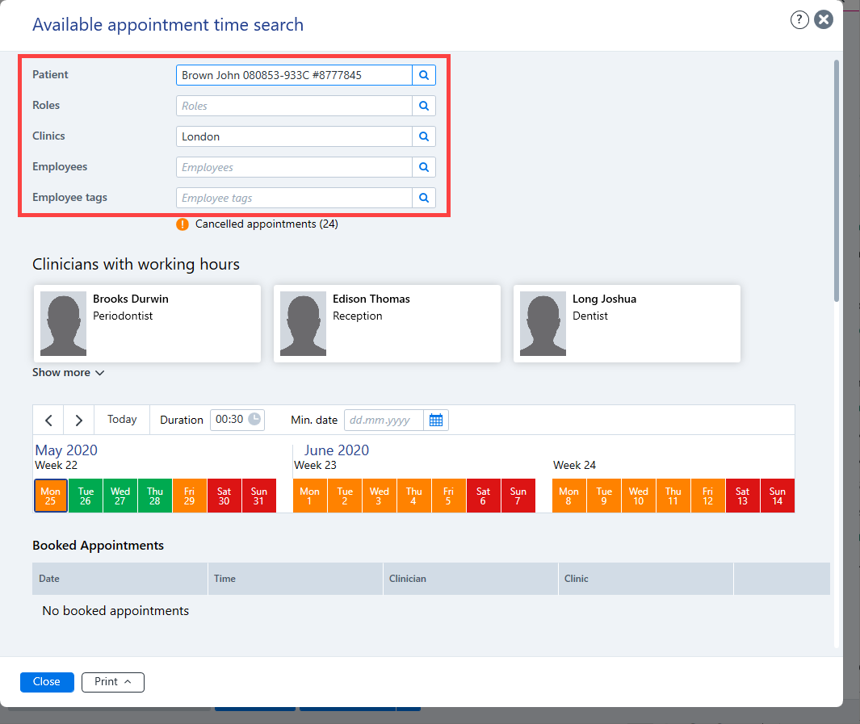The width and height of the screenshot is (860, 724).
Task: Select red day Sun 14
Action: click(x=777, y=496)
